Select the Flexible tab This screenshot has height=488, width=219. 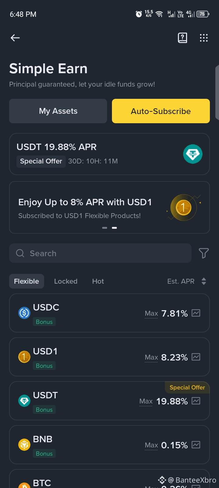[x=26, y=281]
